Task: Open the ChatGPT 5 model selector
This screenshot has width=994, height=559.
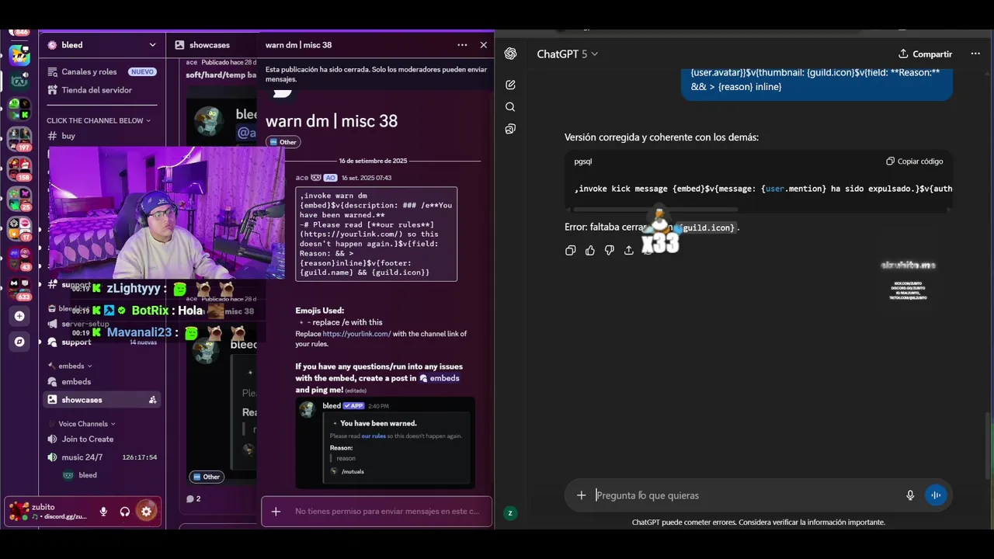Action: (x=568, y=54)
